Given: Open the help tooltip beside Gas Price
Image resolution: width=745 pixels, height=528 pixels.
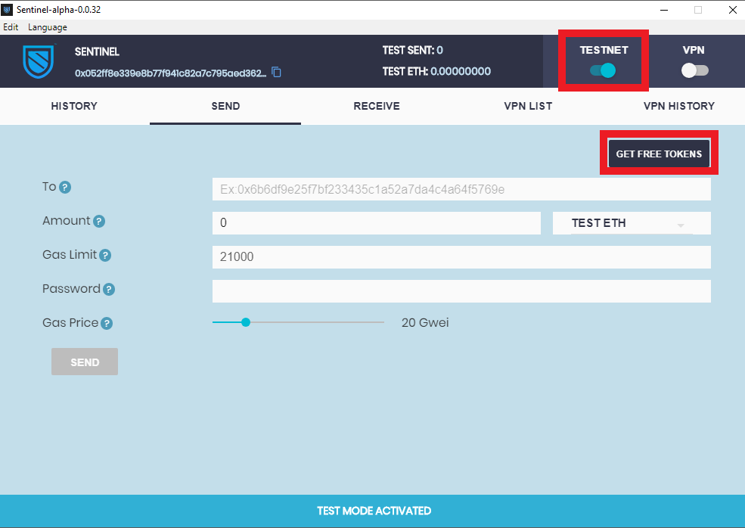Looking at the screenshot, I should click(x=107, y=324).
